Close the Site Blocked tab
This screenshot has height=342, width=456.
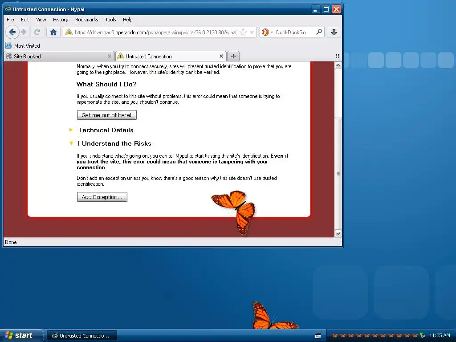(x=110, y=56)
